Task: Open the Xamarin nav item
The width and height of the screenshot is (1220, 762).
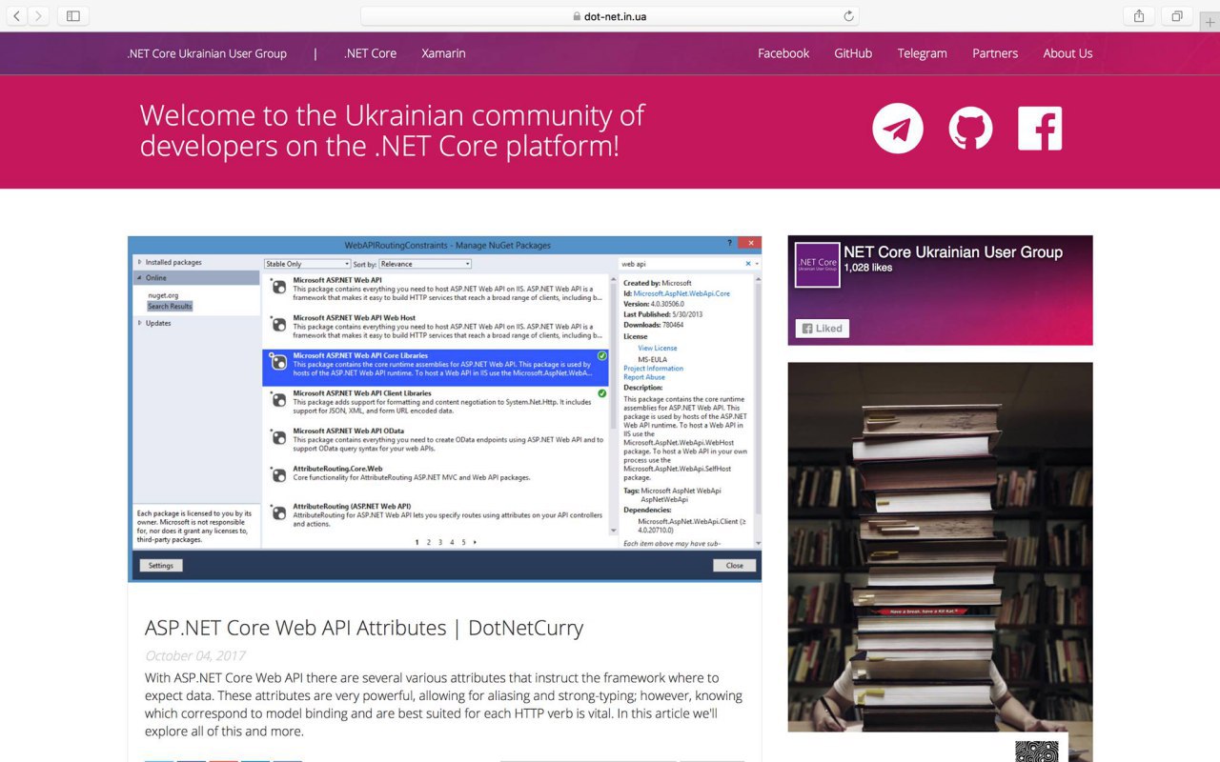Action: point(443,53)
